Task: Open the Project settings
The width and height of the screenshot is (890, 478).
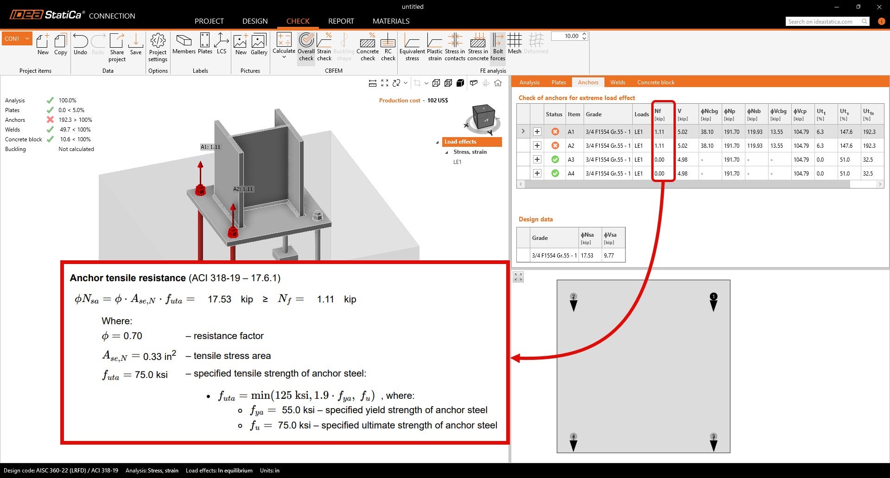Action: (158, 46)
